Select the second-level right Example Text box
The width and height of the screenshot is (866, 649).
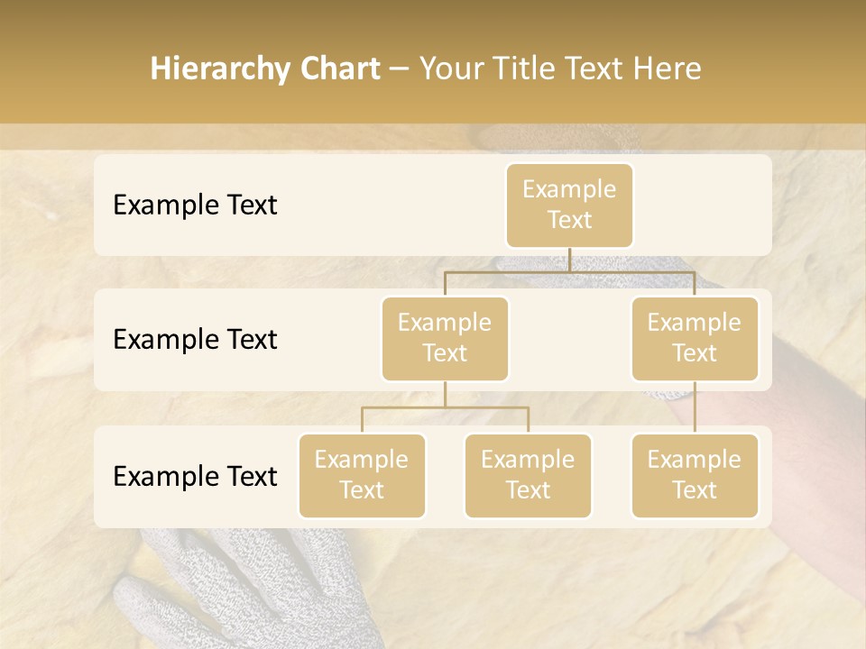(x=695, y=338)
